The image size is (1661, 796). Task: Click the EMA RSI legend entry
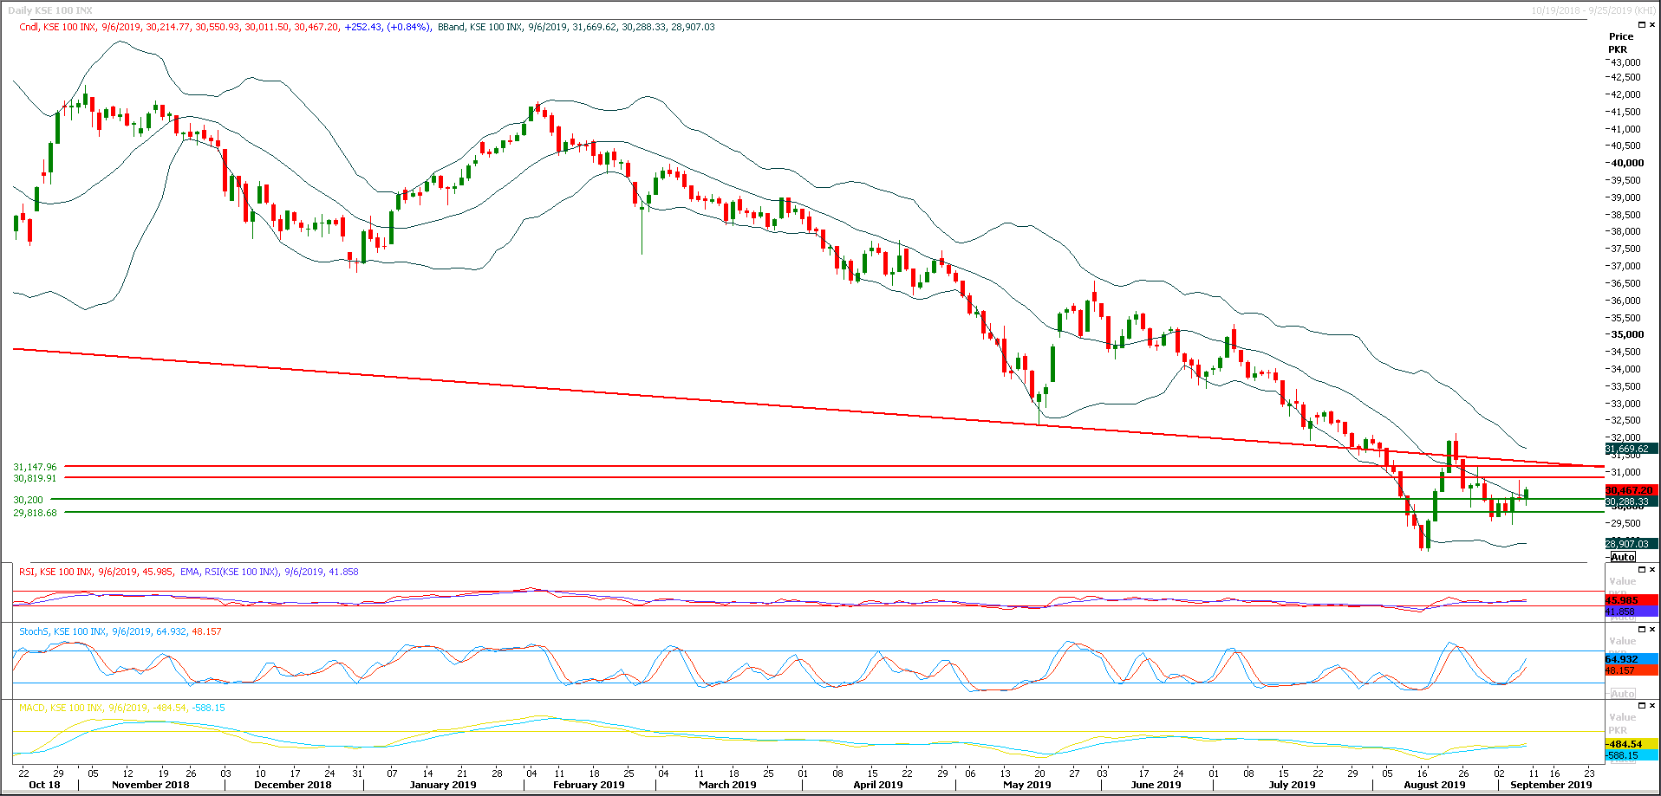[230, 572]
